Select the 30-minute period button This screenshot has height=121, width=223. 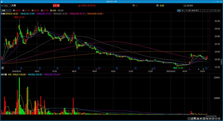coord(215,11)
